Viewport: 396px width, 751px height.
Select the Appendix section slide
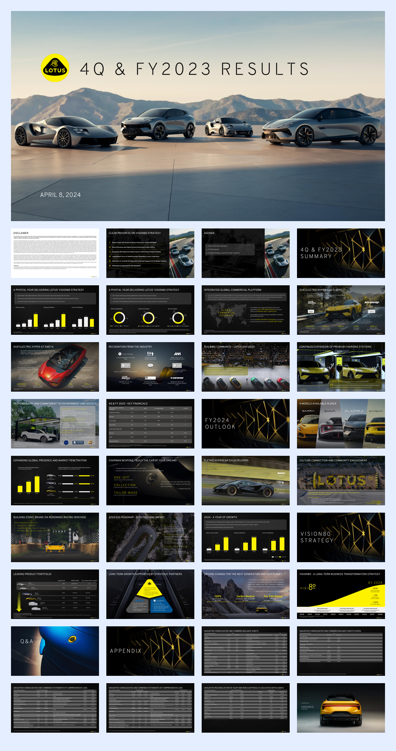(x=150, y=651)
